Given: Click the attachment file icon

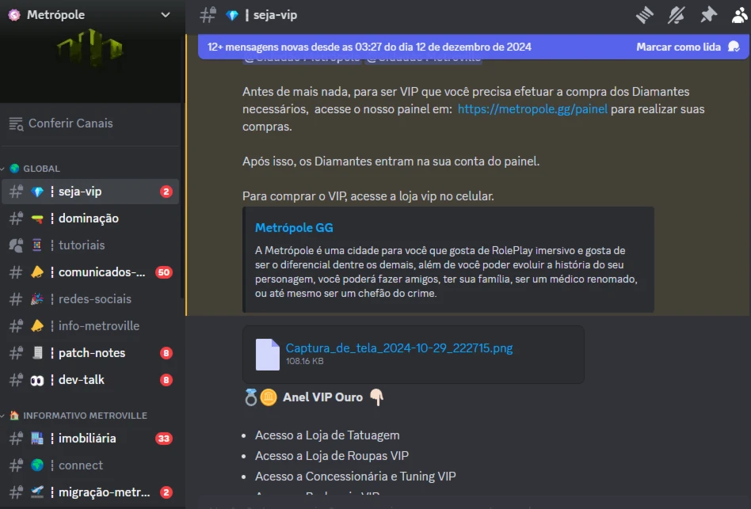Looking at the screenshot, I should point(267,355).
